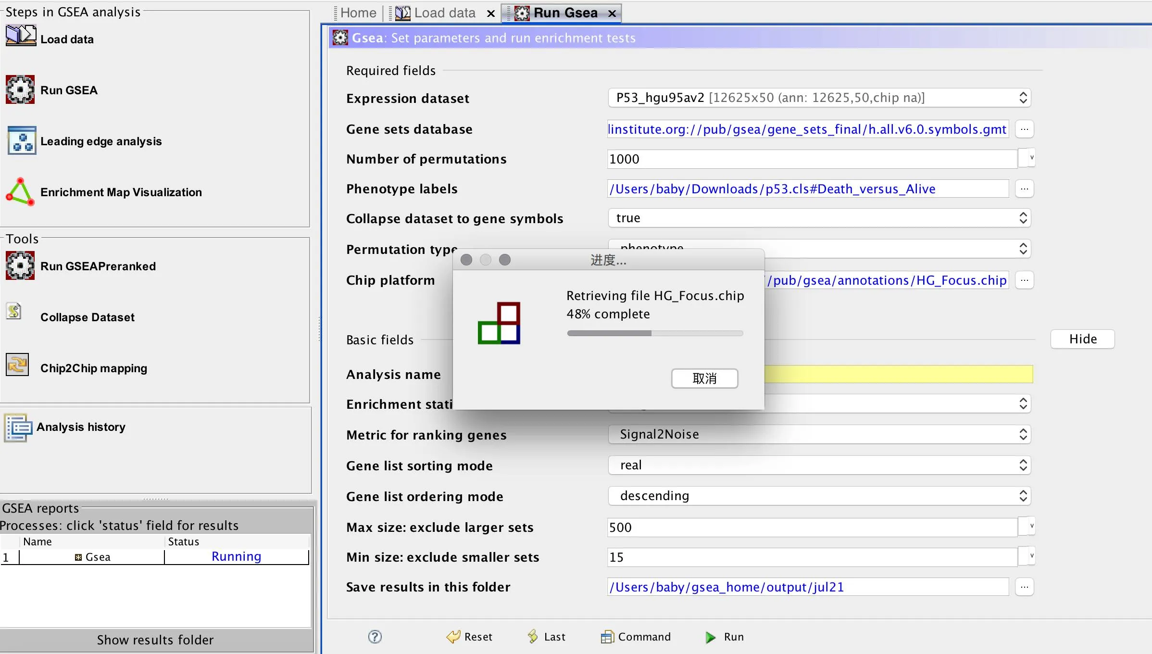Open Gene list ordering mode dropdown
Image resolution: width=1152 pixels, height=654 pixels.
click(x=819, y=496)
